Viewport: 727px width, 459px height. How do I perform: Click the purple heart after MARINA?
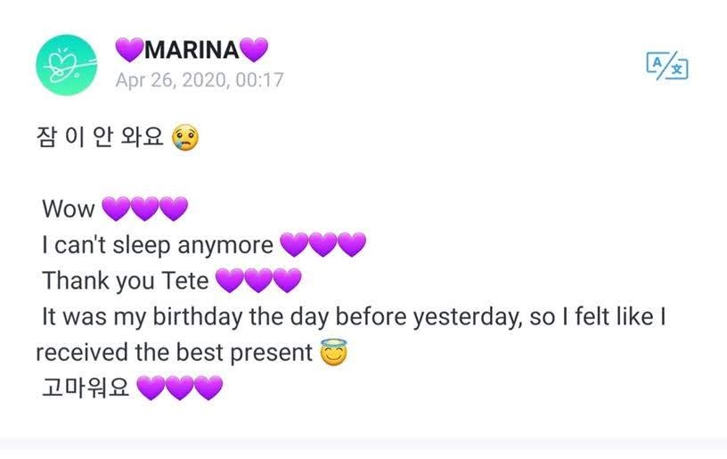pos(254,50)
